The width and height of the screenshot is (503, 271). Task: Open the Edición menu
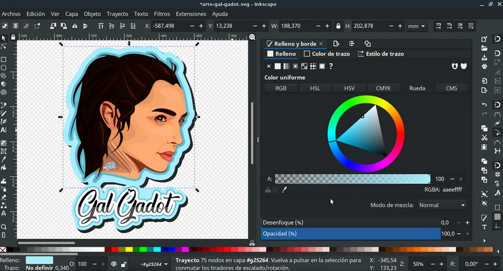click(x=35, y=14)
